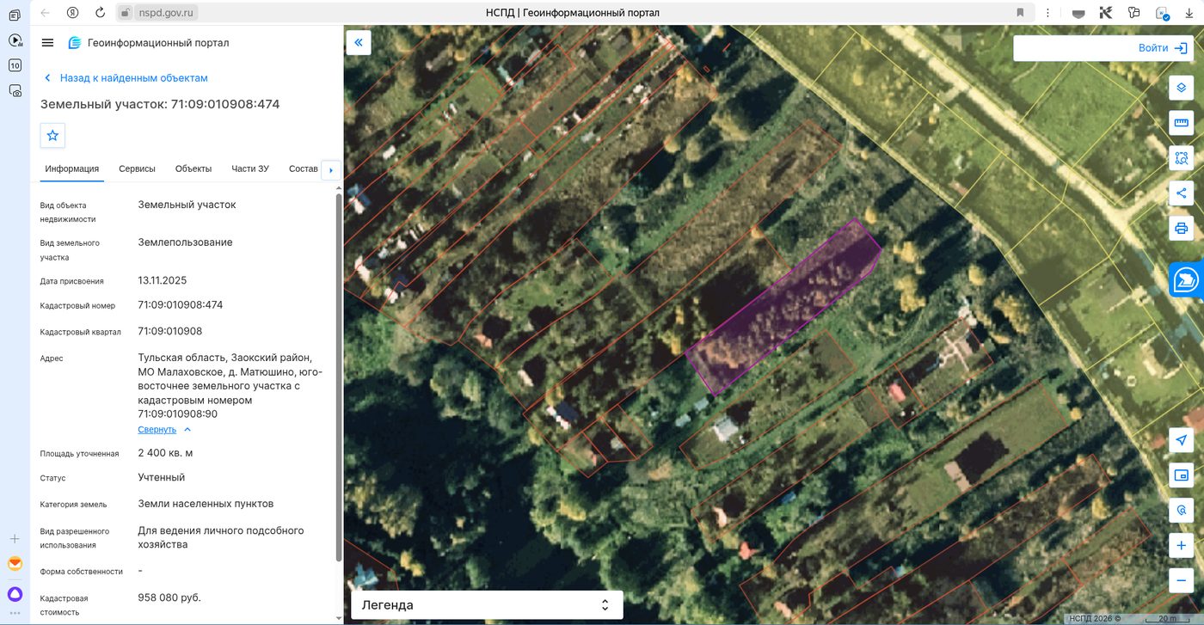Switch to the Сервисы tab

[x=138, y=169]
